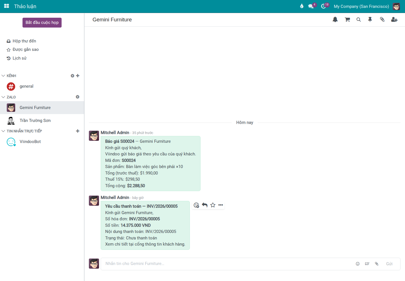This screenshot has width=405, height=281.
Task: Open the general channel
Action: (42, 86)
